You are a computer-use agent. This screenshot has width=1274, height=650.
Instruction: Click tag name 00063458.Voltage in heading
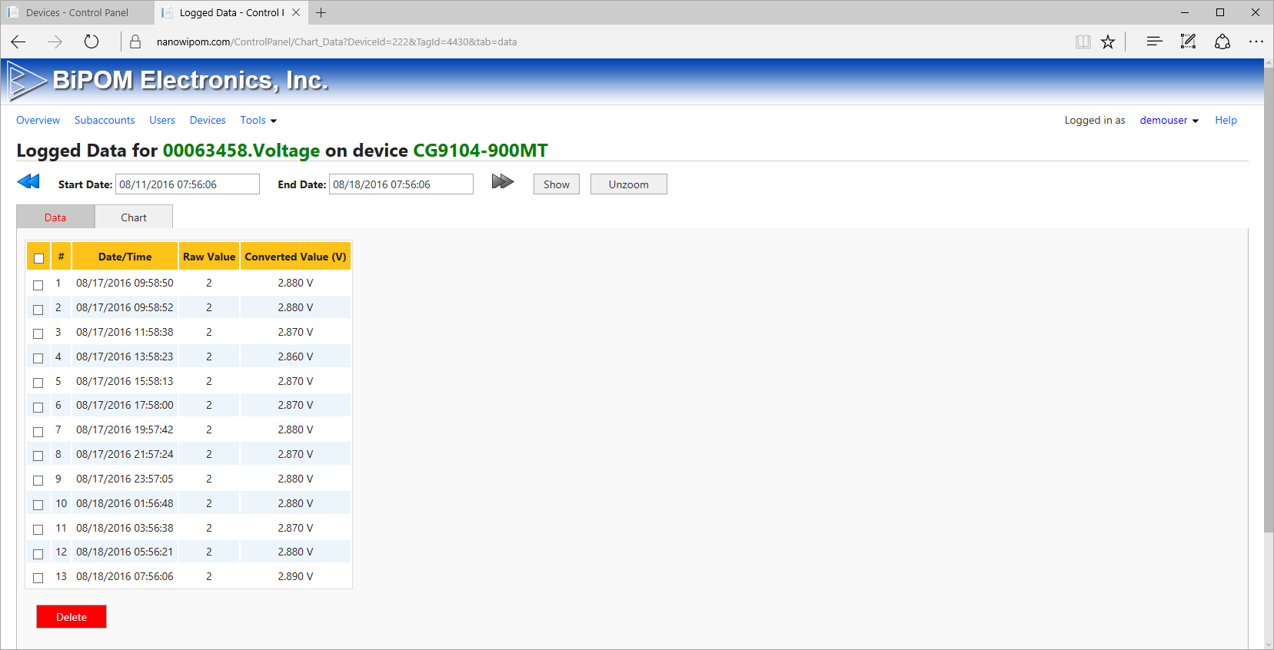tap(241, 151)
